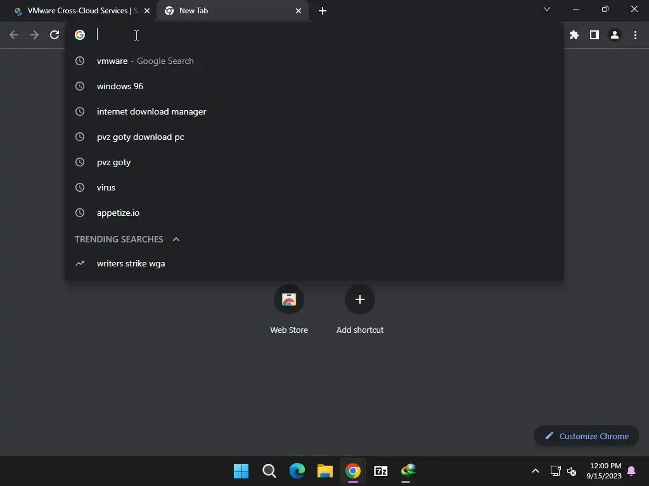Launch Microsoft Edge from the taskbar

[297, 471]
